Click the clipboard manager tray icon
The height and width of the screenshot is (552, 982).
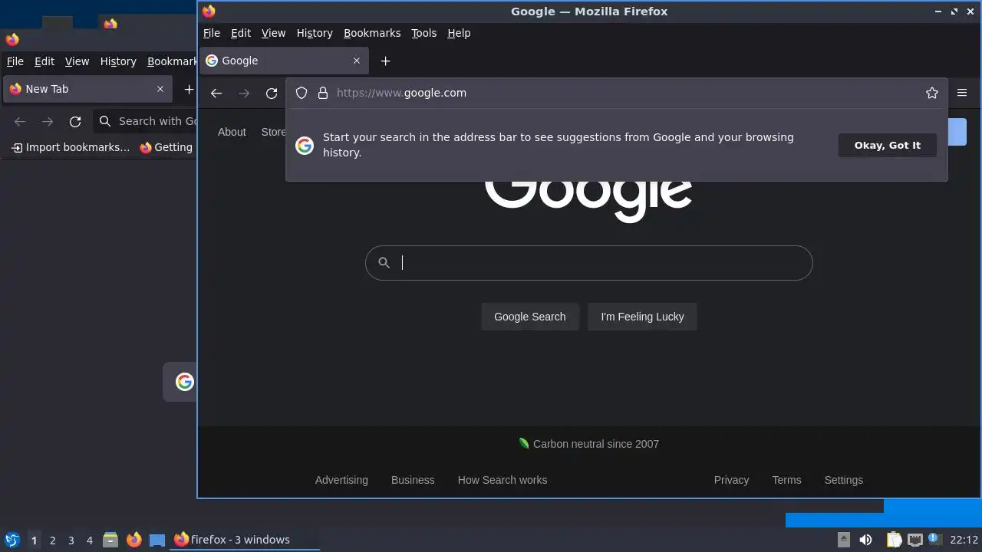point(894,540)
